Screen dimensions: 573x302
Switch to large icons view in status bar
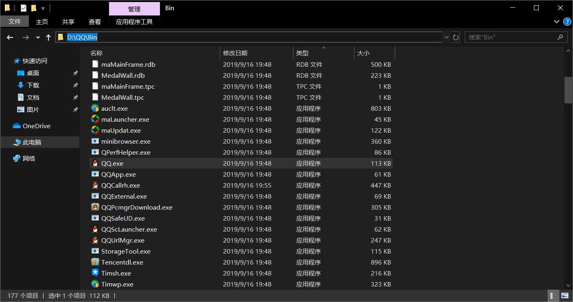[x=565, y=295]
